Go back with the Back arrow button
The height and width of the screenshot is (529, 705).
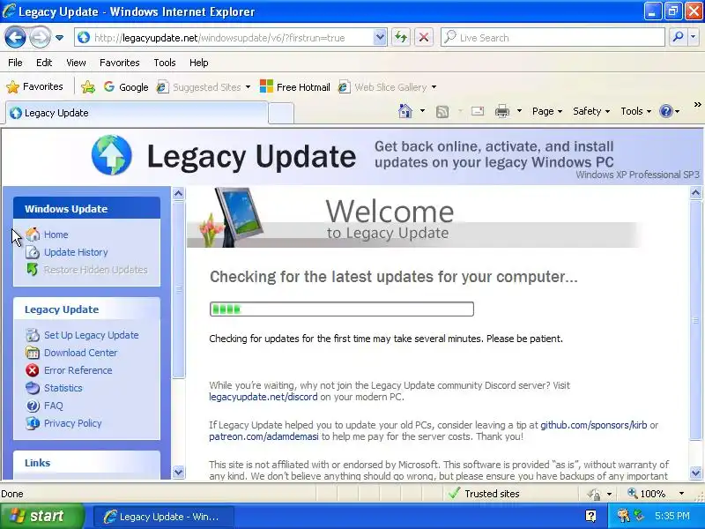point(15,37)
